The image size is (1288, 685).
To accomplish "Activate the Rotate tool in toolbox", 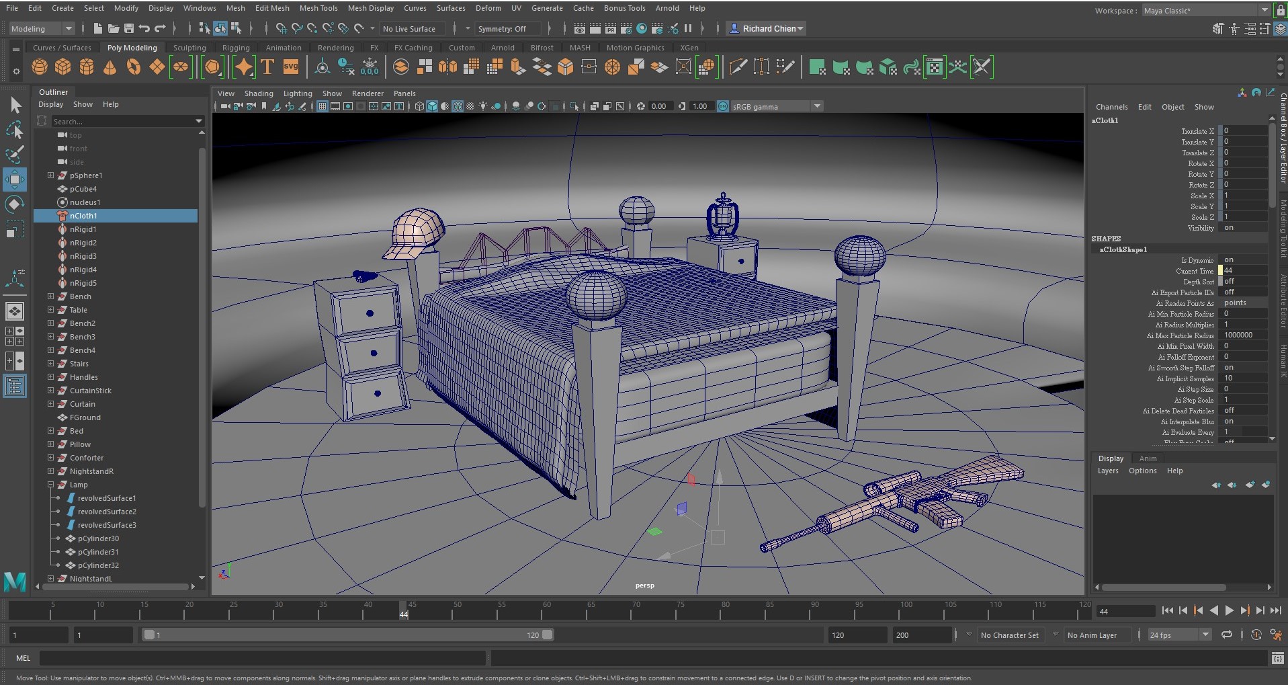I will [14, 204].
